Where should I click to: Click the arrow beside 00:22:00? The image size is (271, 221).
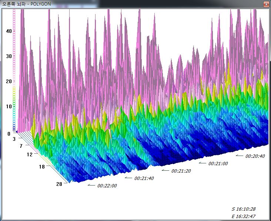pos(91,185)
